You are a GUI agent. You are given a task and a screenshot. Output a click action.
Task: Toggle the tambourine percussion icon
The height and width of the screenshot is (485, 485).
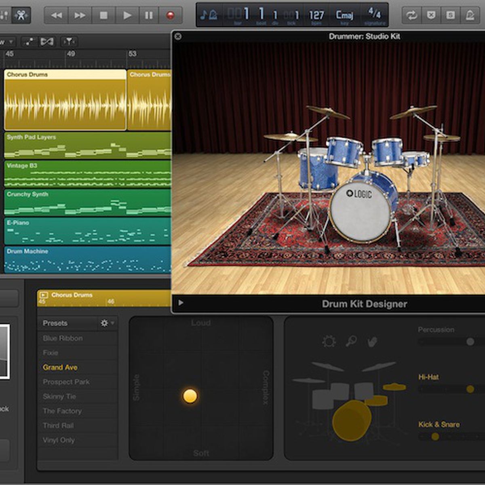(x=329, y=342)
